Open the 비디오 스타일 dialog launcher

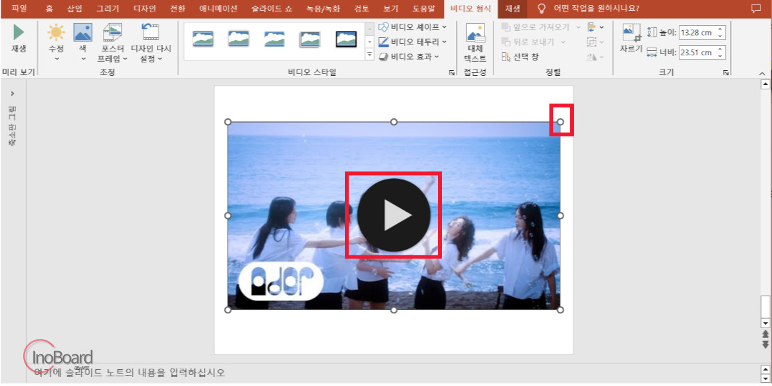452,73
